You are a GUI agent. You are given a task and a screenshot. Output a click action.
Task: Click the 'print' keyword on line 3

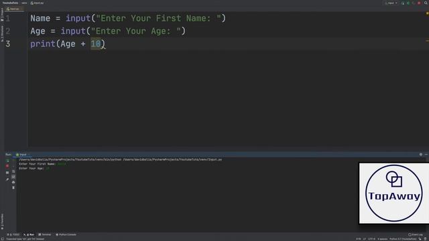(43, 44)
